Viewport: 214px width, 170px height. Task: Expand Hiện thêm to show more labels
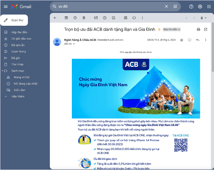pos(18,96)
